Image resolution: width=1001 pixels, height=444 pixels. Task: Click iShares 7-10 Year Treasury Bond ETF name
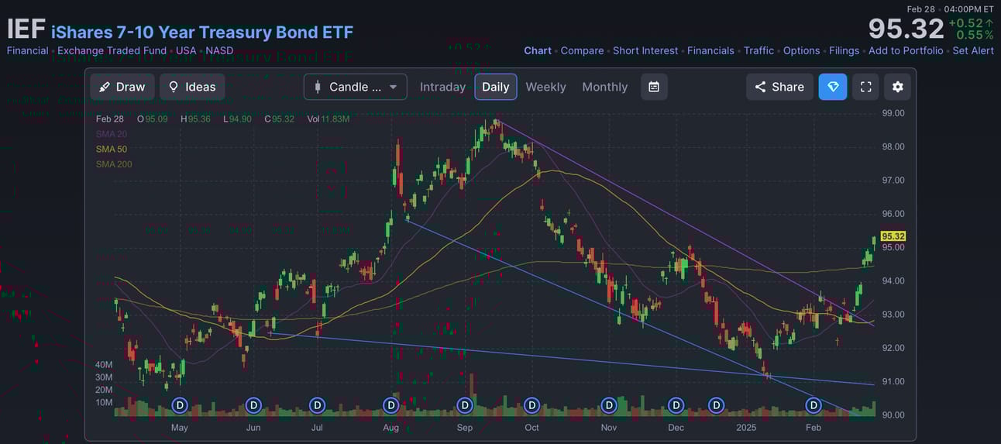click(202, 32)
